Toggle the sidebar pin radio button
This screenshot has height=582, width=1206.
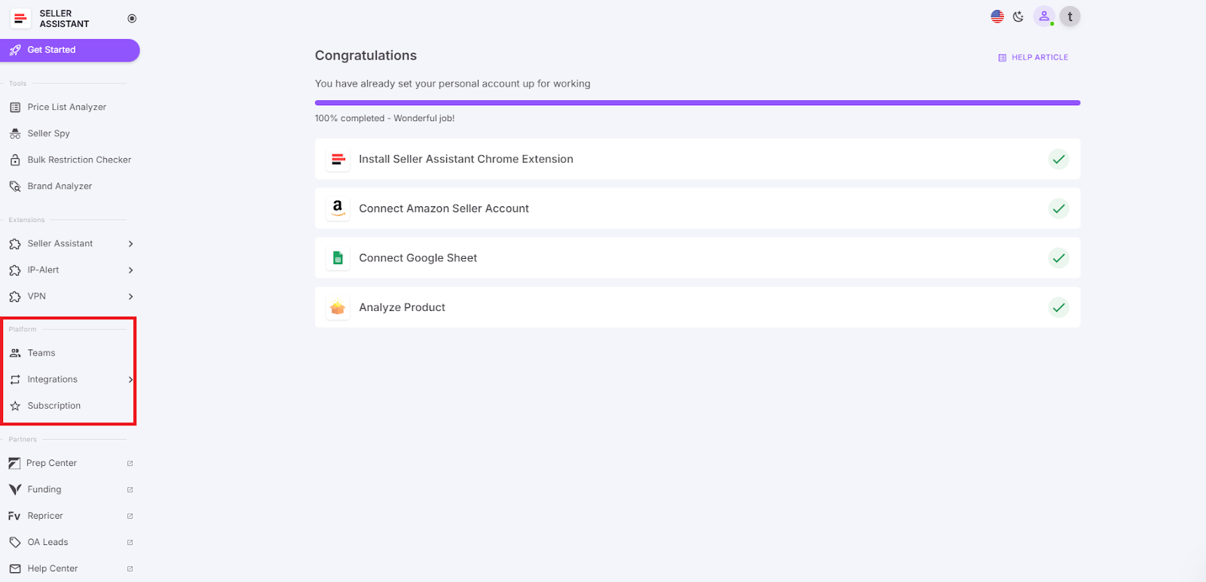(x=132, y=19)
